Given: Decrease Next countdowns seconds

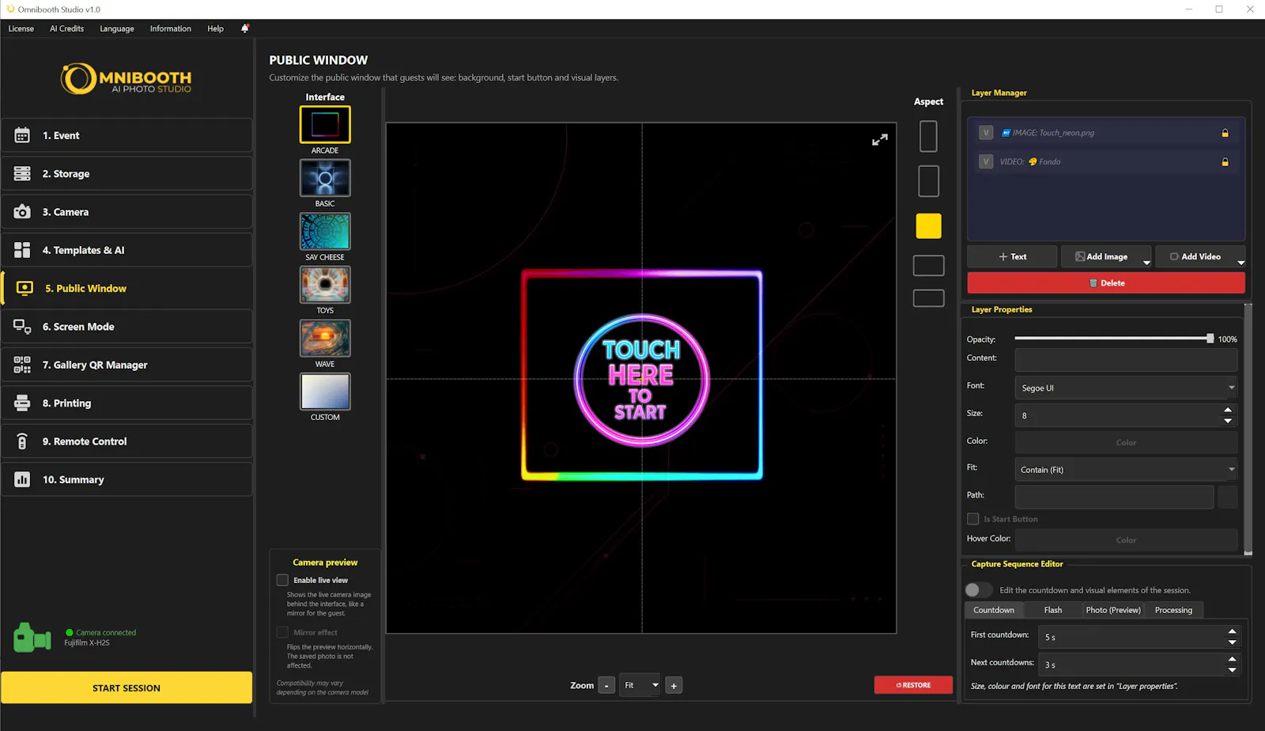Looking at the screenshot, I should tap(1232, 670).
